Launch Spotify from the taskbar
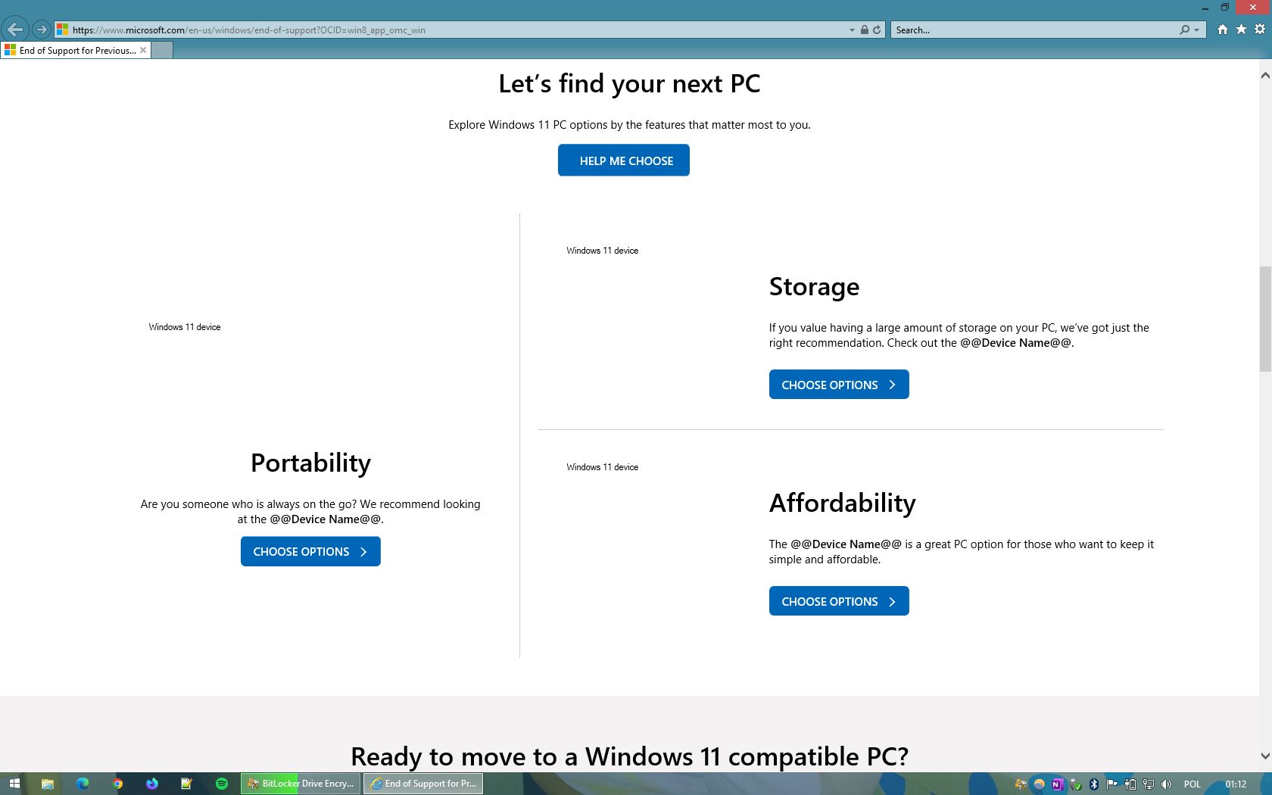1272x795 pixels. pyautogui.click(x=222, y=784)
